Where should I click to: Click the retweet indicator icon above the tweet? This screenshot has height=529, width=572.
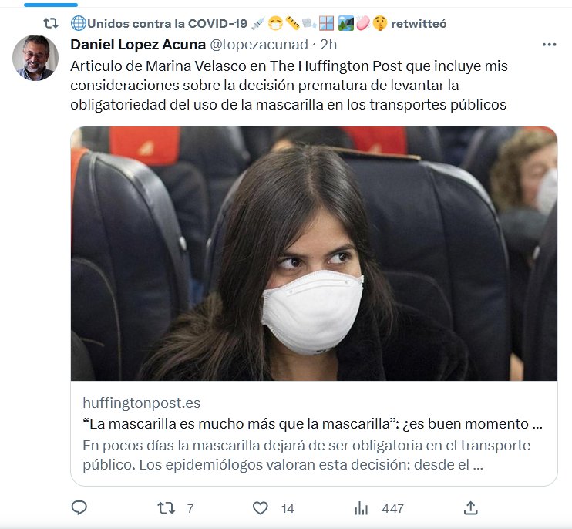pyautogui.click(x=51, y=24)
